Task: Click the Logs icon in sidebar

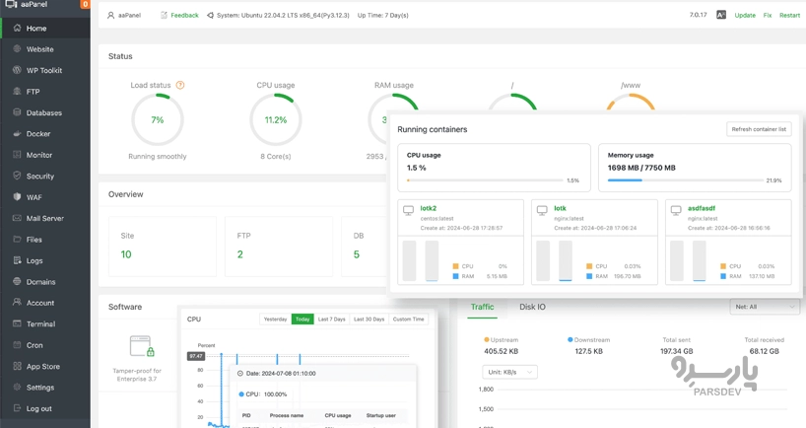Action: pos(17,260)
